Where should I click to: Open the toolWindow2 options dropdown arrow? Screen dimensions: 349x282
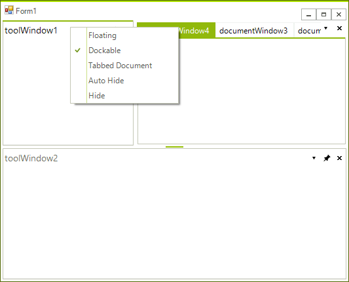coord(314,158)
